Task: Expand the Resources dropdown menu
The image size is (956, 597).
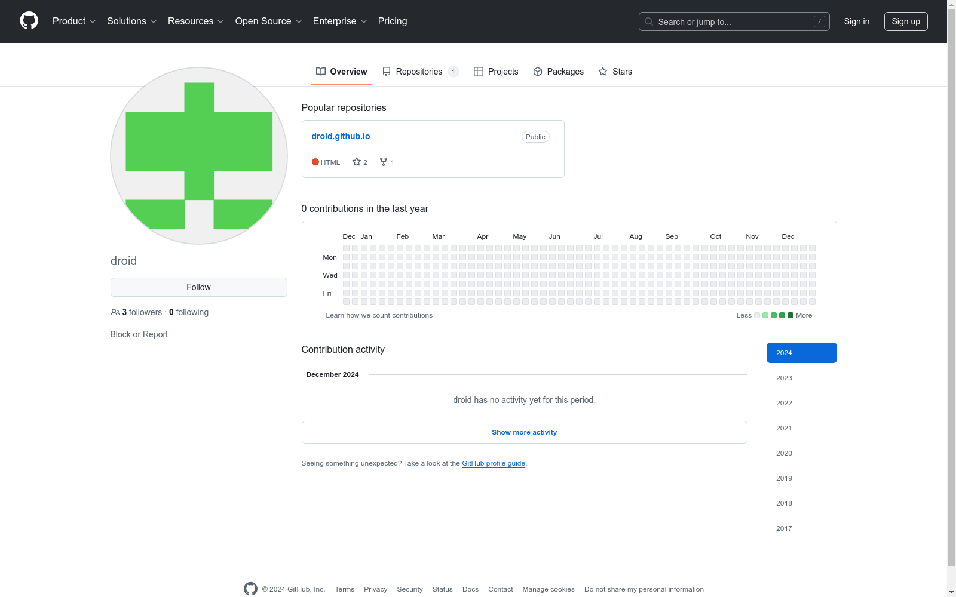Action: coord(196,21)
